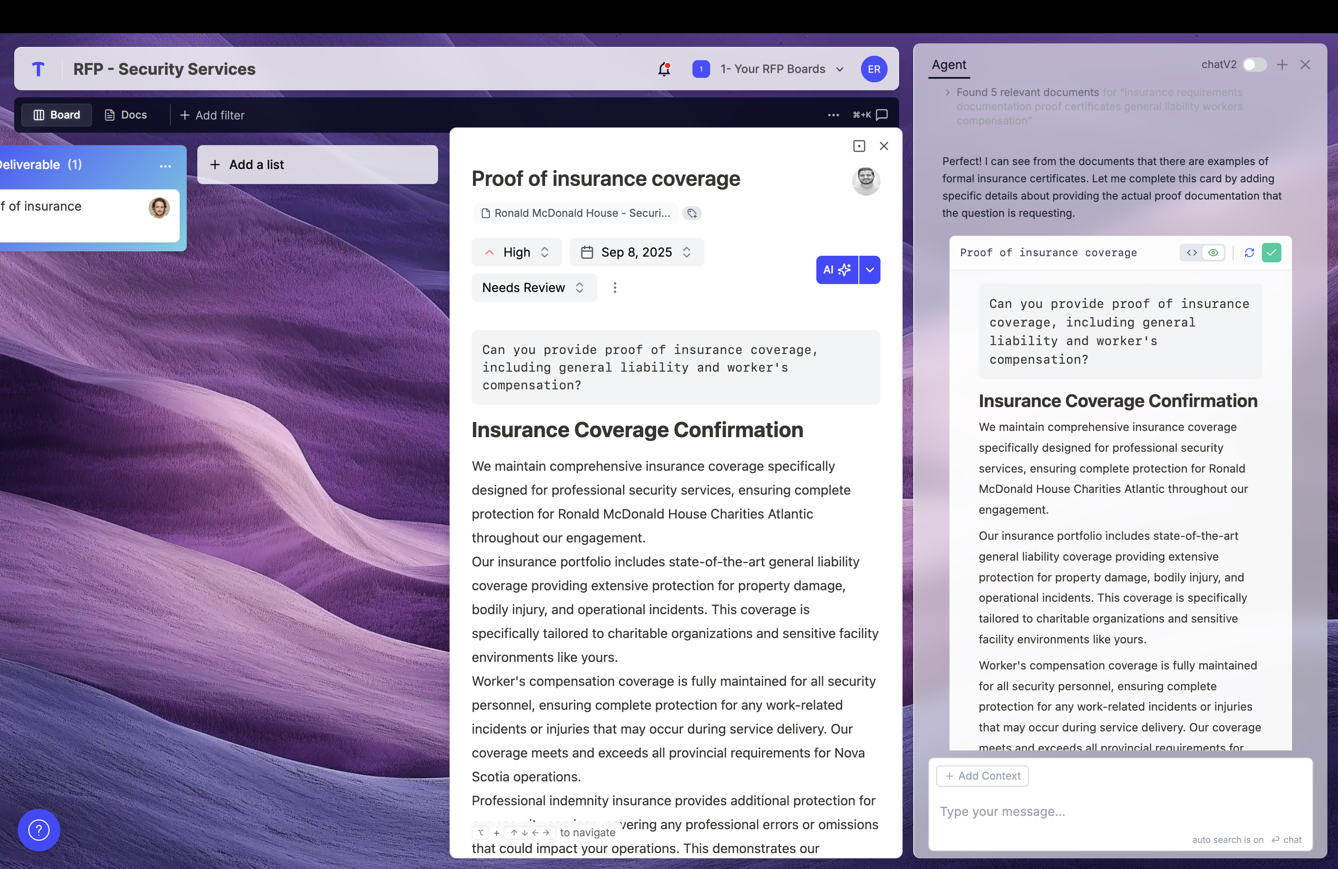Open the notifications bell

[664, 69]
